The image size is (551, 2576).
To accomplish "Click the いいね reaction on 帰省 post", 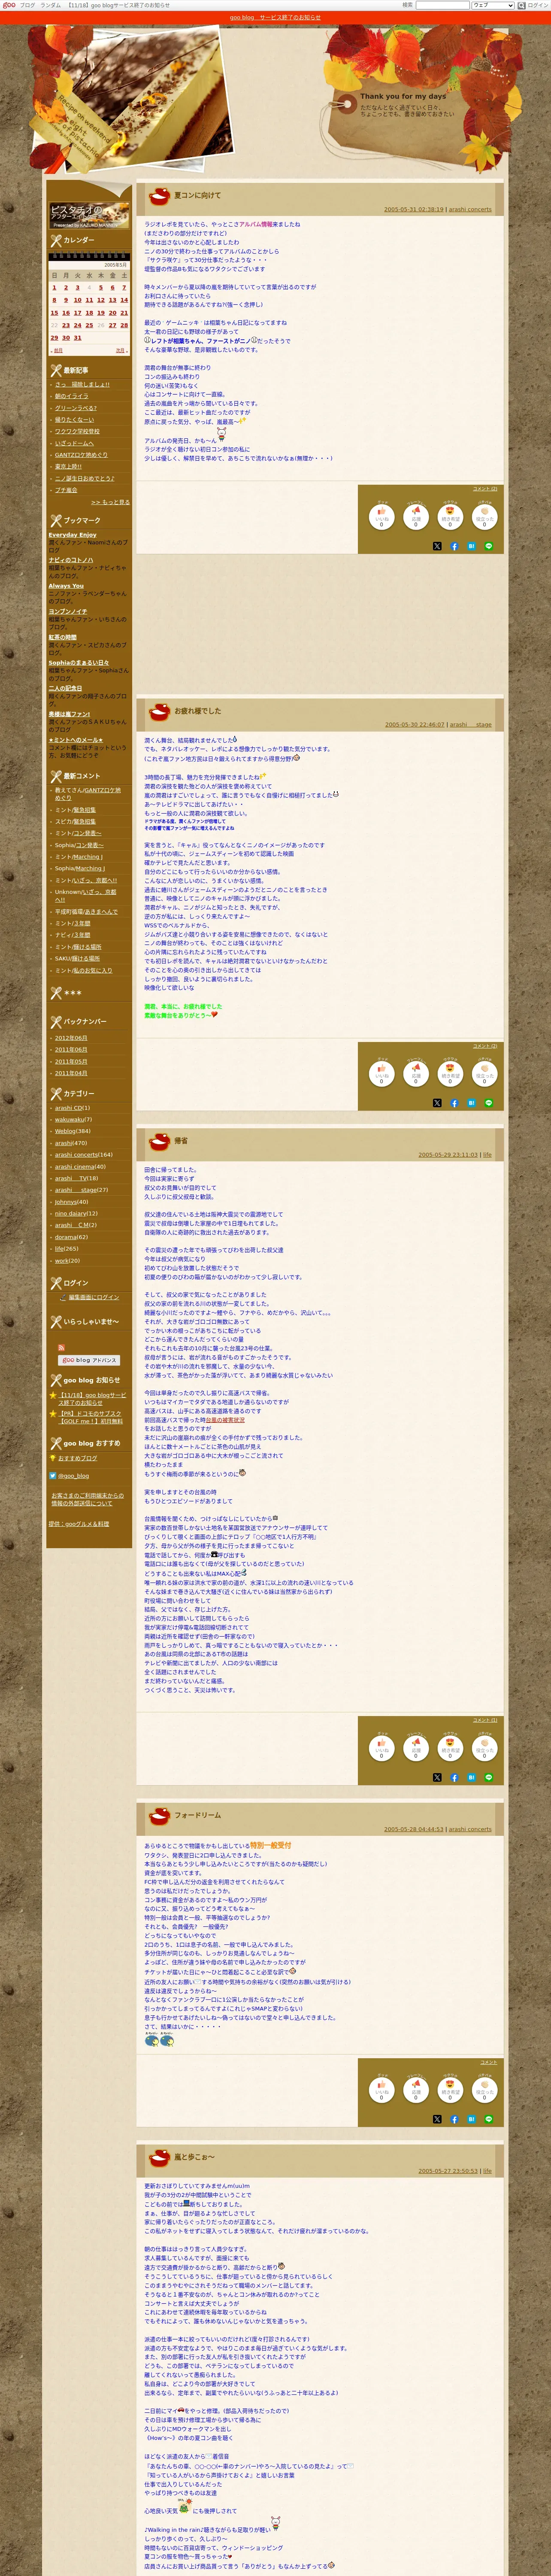I will 381,1747.
